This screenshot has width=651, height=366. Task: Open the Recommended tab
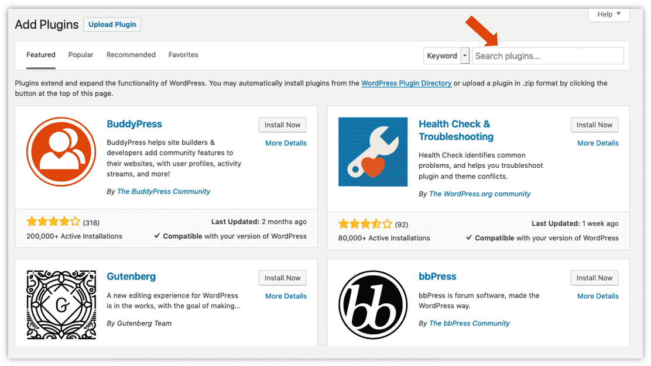coord(131,55)
